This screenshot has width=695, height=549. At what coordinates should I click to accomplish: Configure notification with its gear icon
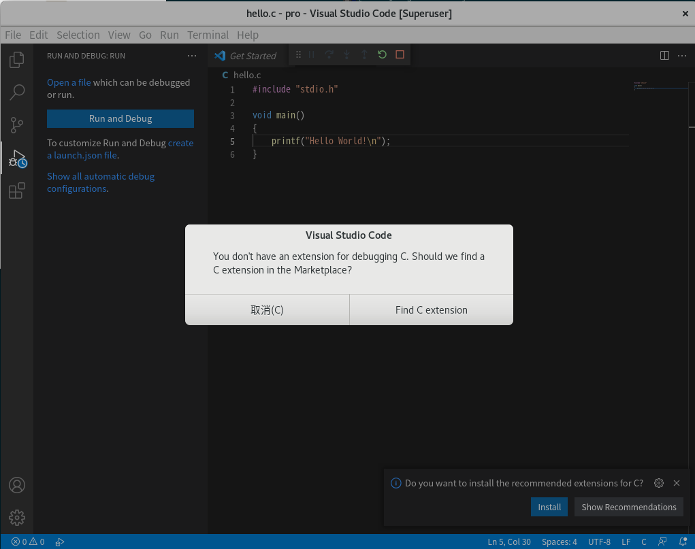(659, 483)
